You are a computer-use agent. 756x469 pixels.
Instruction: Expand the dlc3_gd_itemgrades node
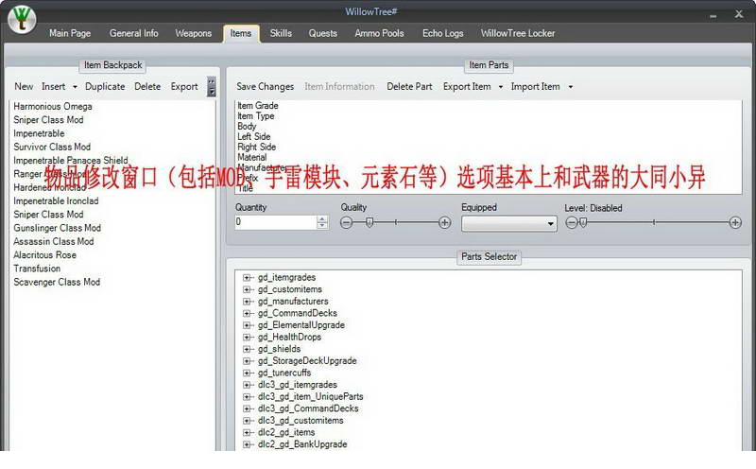[247, 385]
